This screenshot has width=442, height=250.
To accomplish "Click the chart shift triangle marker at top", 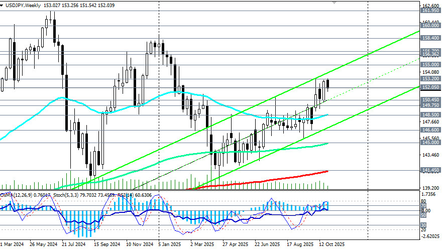I will pyautogui.click(x=335, y=2).
